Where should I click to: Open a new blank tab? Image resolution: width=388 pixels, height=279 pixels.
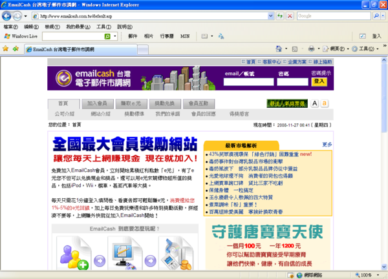coord(143,50)
